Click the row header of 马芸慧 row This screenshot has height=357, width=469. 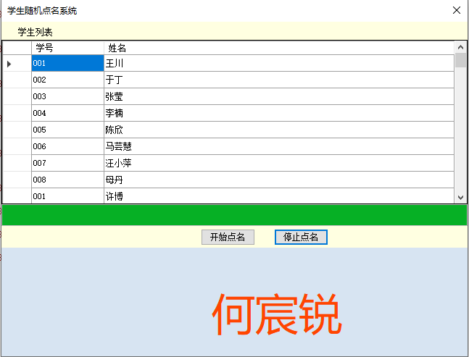coord(17,146)
